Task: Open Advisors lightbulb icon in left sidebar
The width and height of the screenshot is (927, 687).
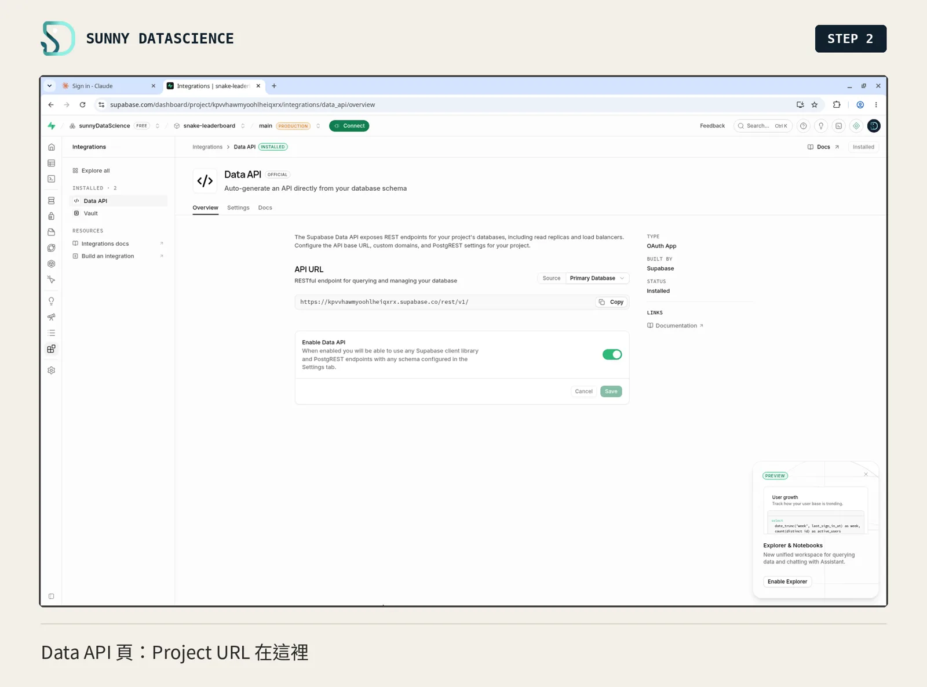Action: tap(51, 301)
